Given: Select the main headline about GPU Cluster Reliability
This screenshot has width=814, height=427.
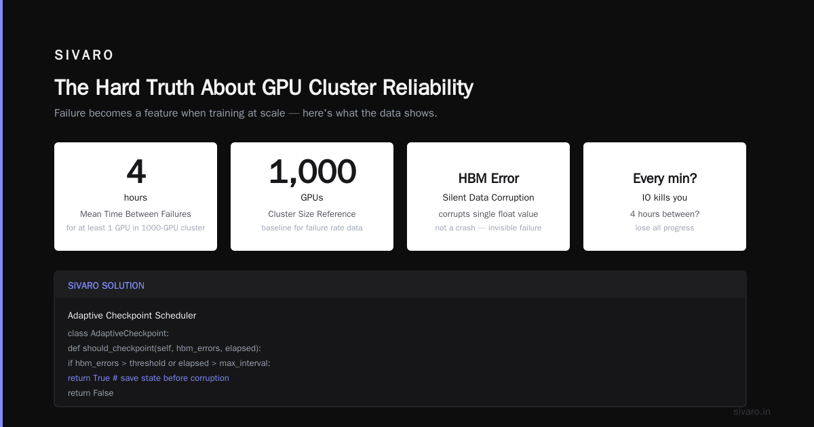Looking at the screenshot, I should 264,87.
